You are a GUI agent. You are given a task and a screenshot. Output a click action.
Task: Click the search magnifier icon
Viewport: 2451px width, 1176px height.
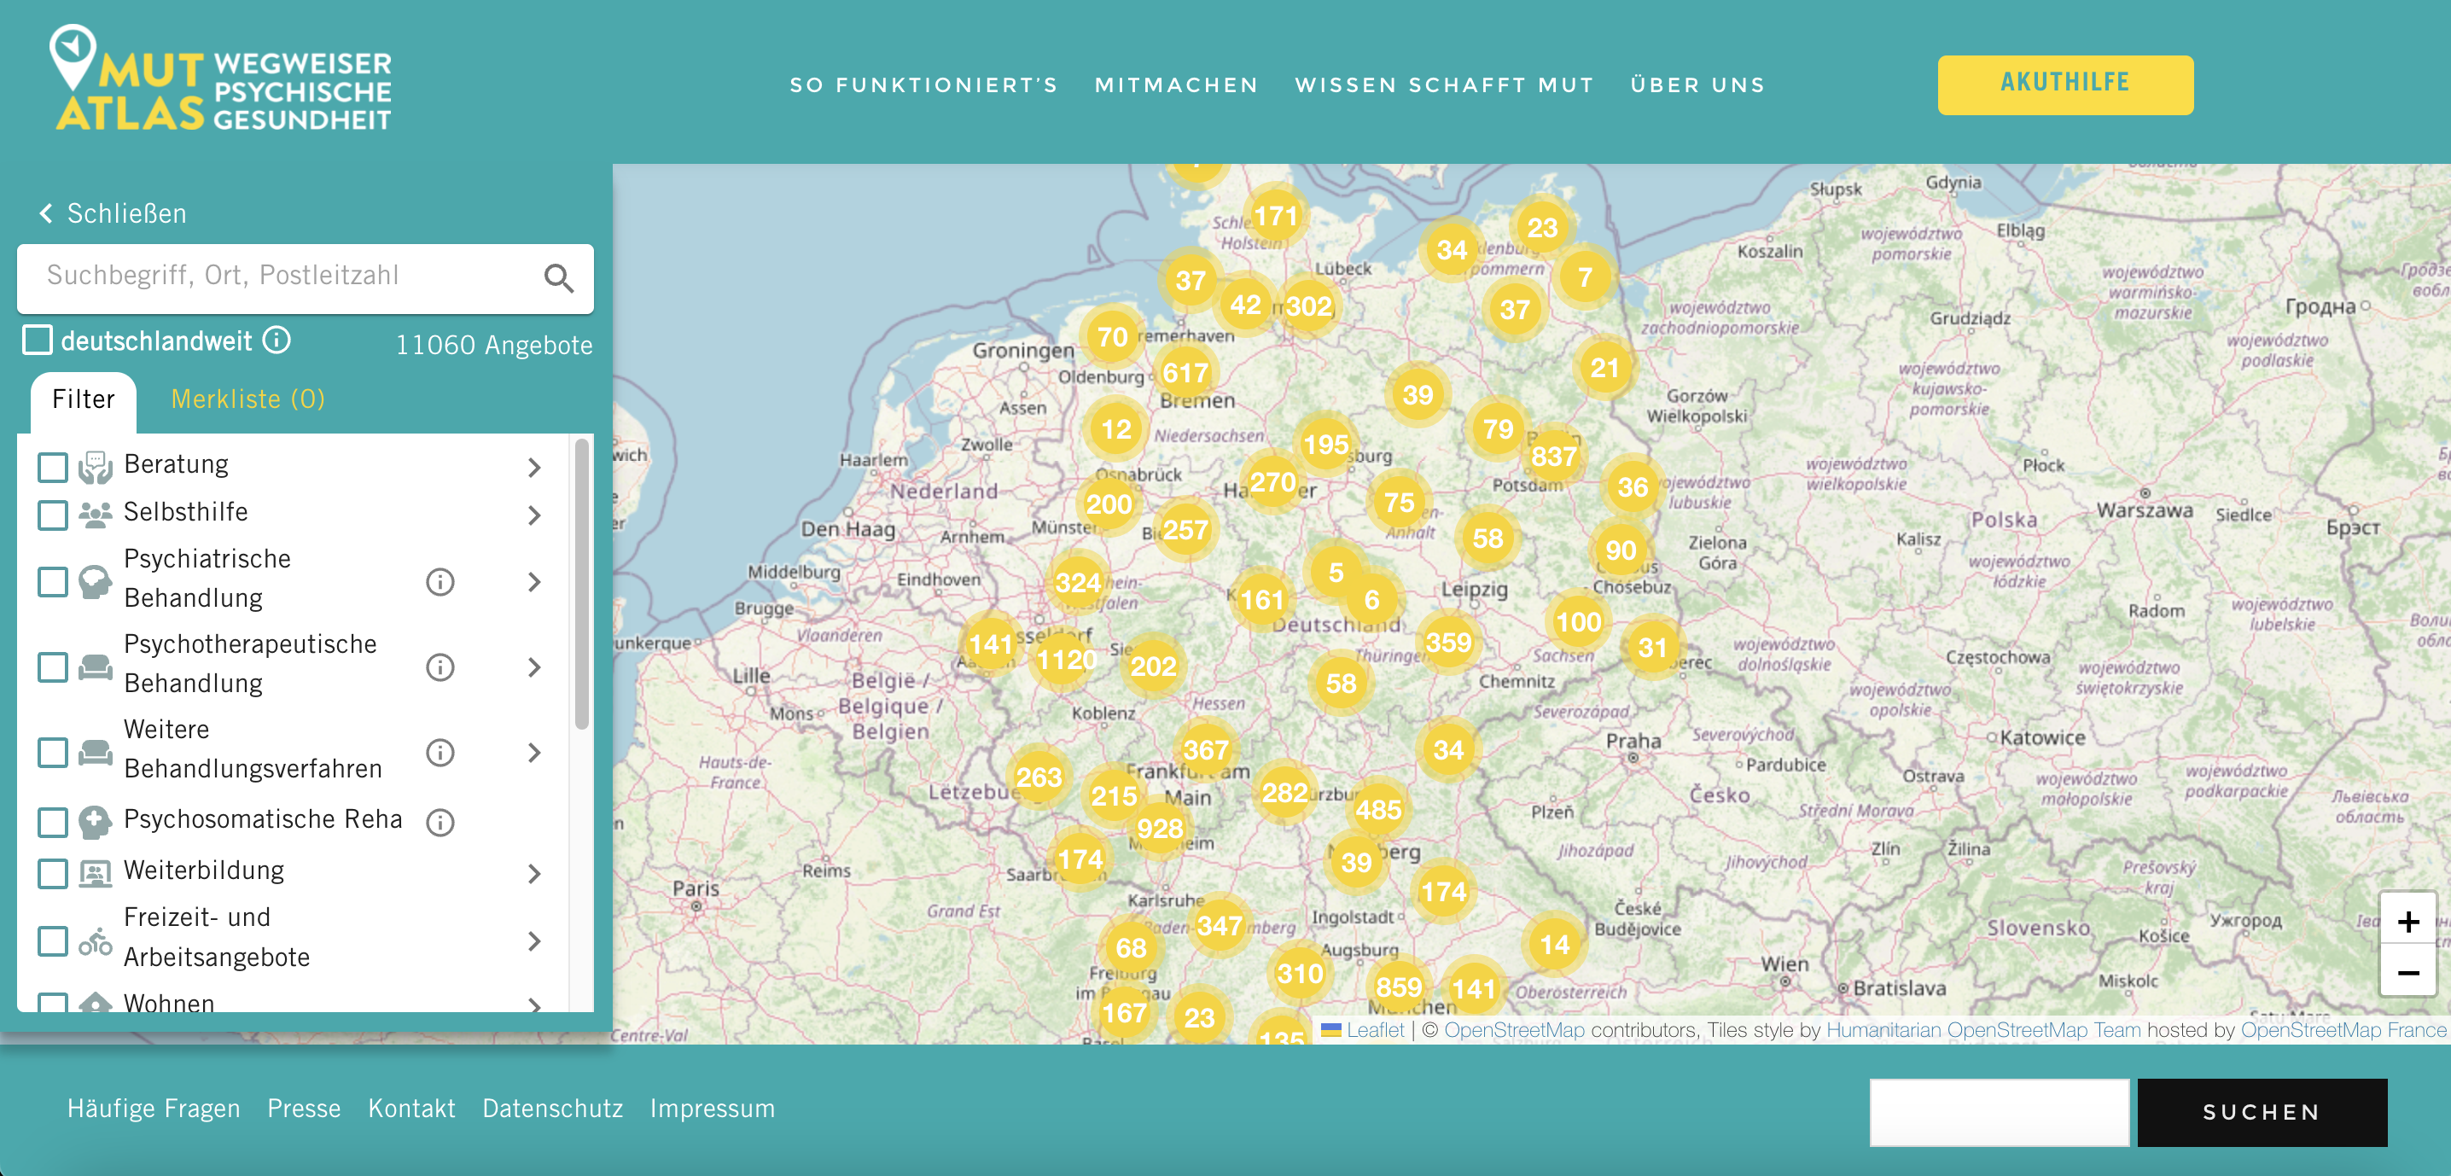tap(558, 278)
